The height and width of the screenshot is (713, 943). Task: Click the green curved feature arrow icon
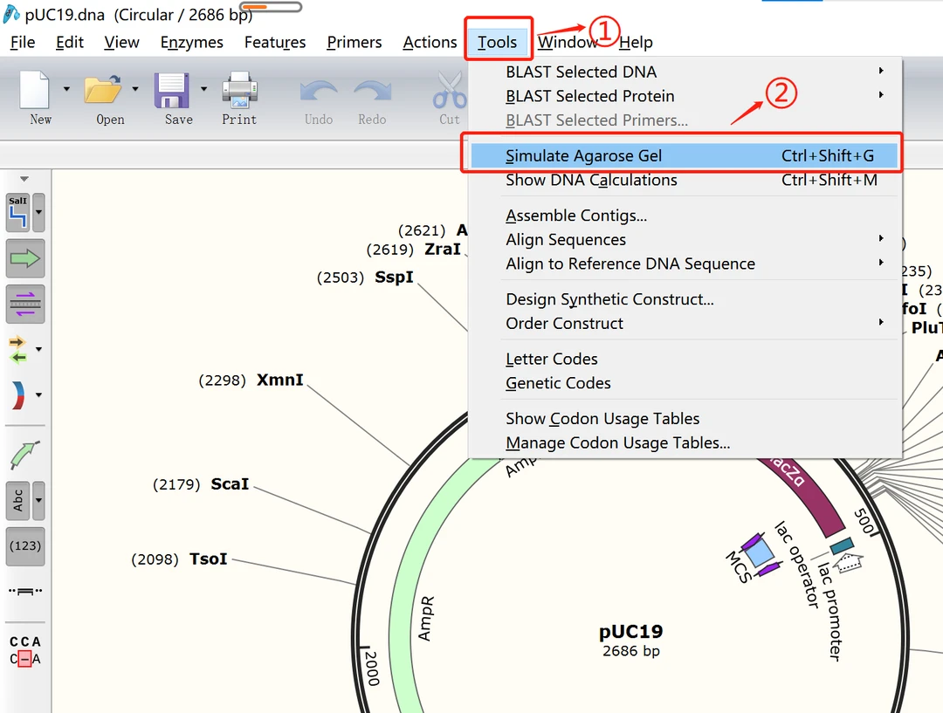(24, 455)
